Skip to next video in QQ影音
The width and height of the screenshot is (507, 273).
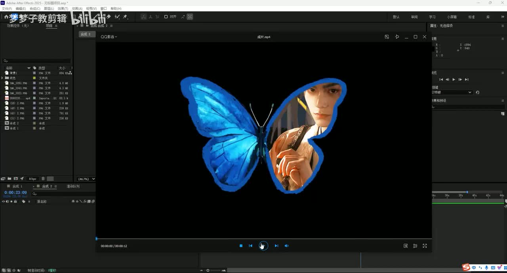(x=276, y=246)
